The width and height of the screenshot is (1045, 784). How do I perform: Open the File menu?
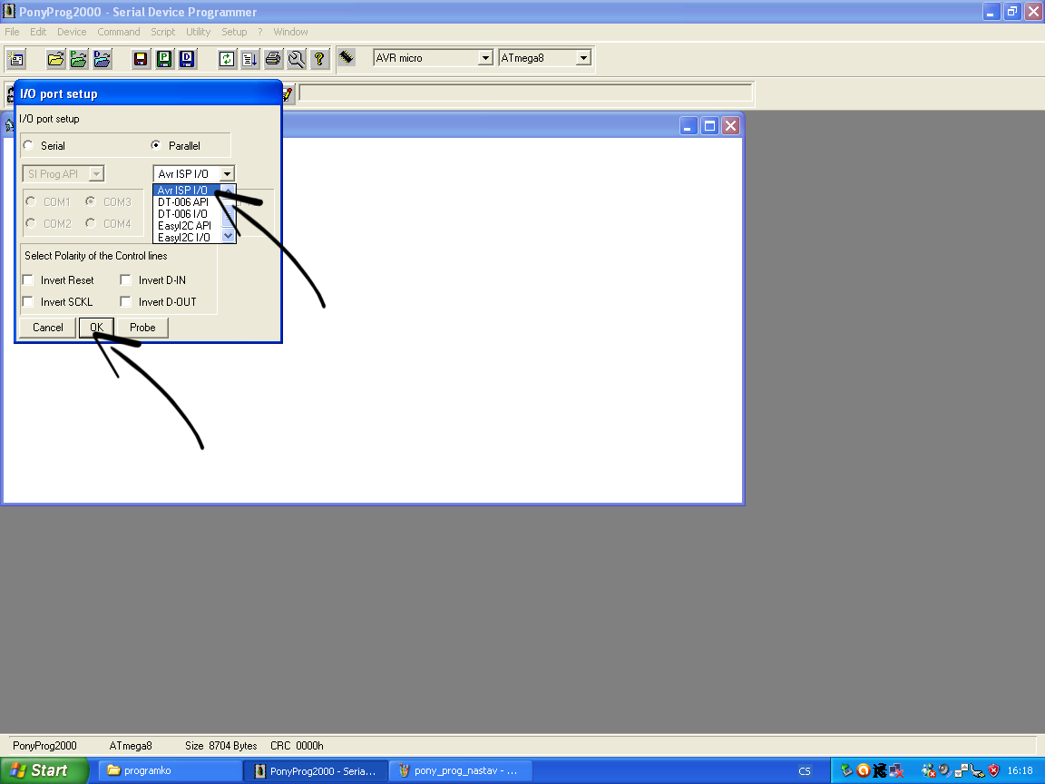coord(12,32)
